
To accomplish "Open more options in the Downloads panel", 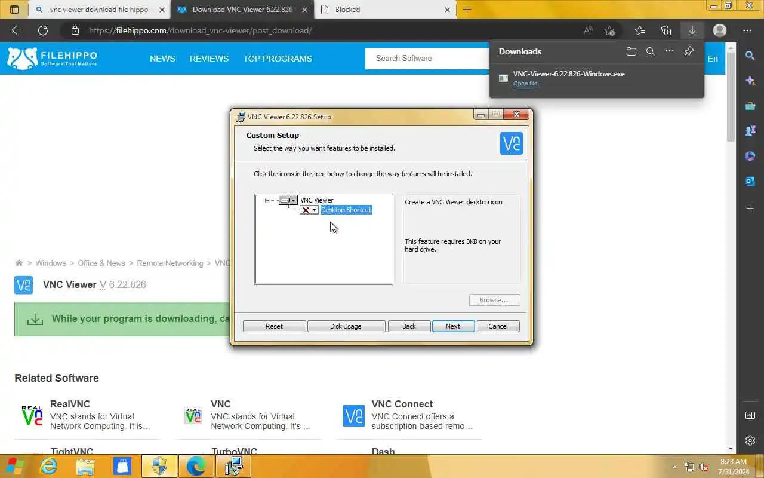I will click(670, 51).
